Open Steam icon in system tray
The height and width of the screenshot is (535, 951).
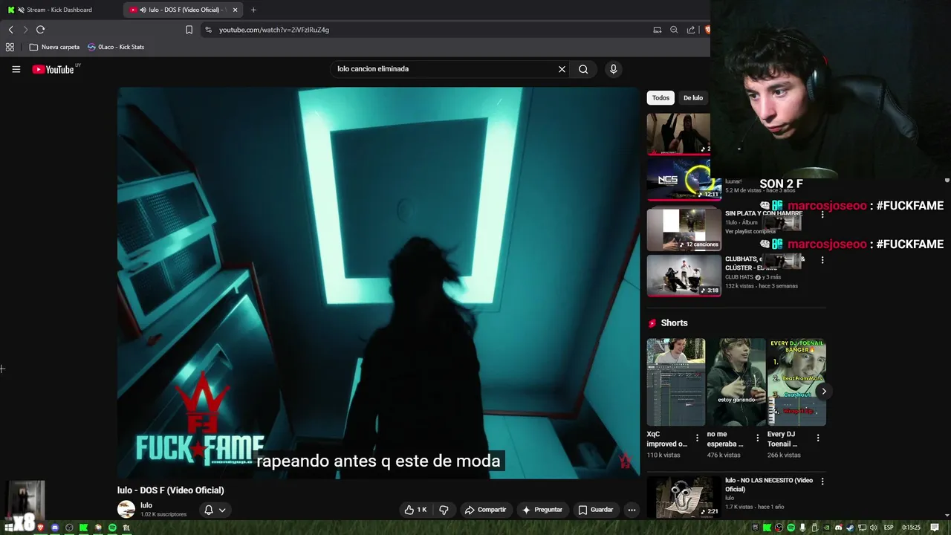click(851, 528)
